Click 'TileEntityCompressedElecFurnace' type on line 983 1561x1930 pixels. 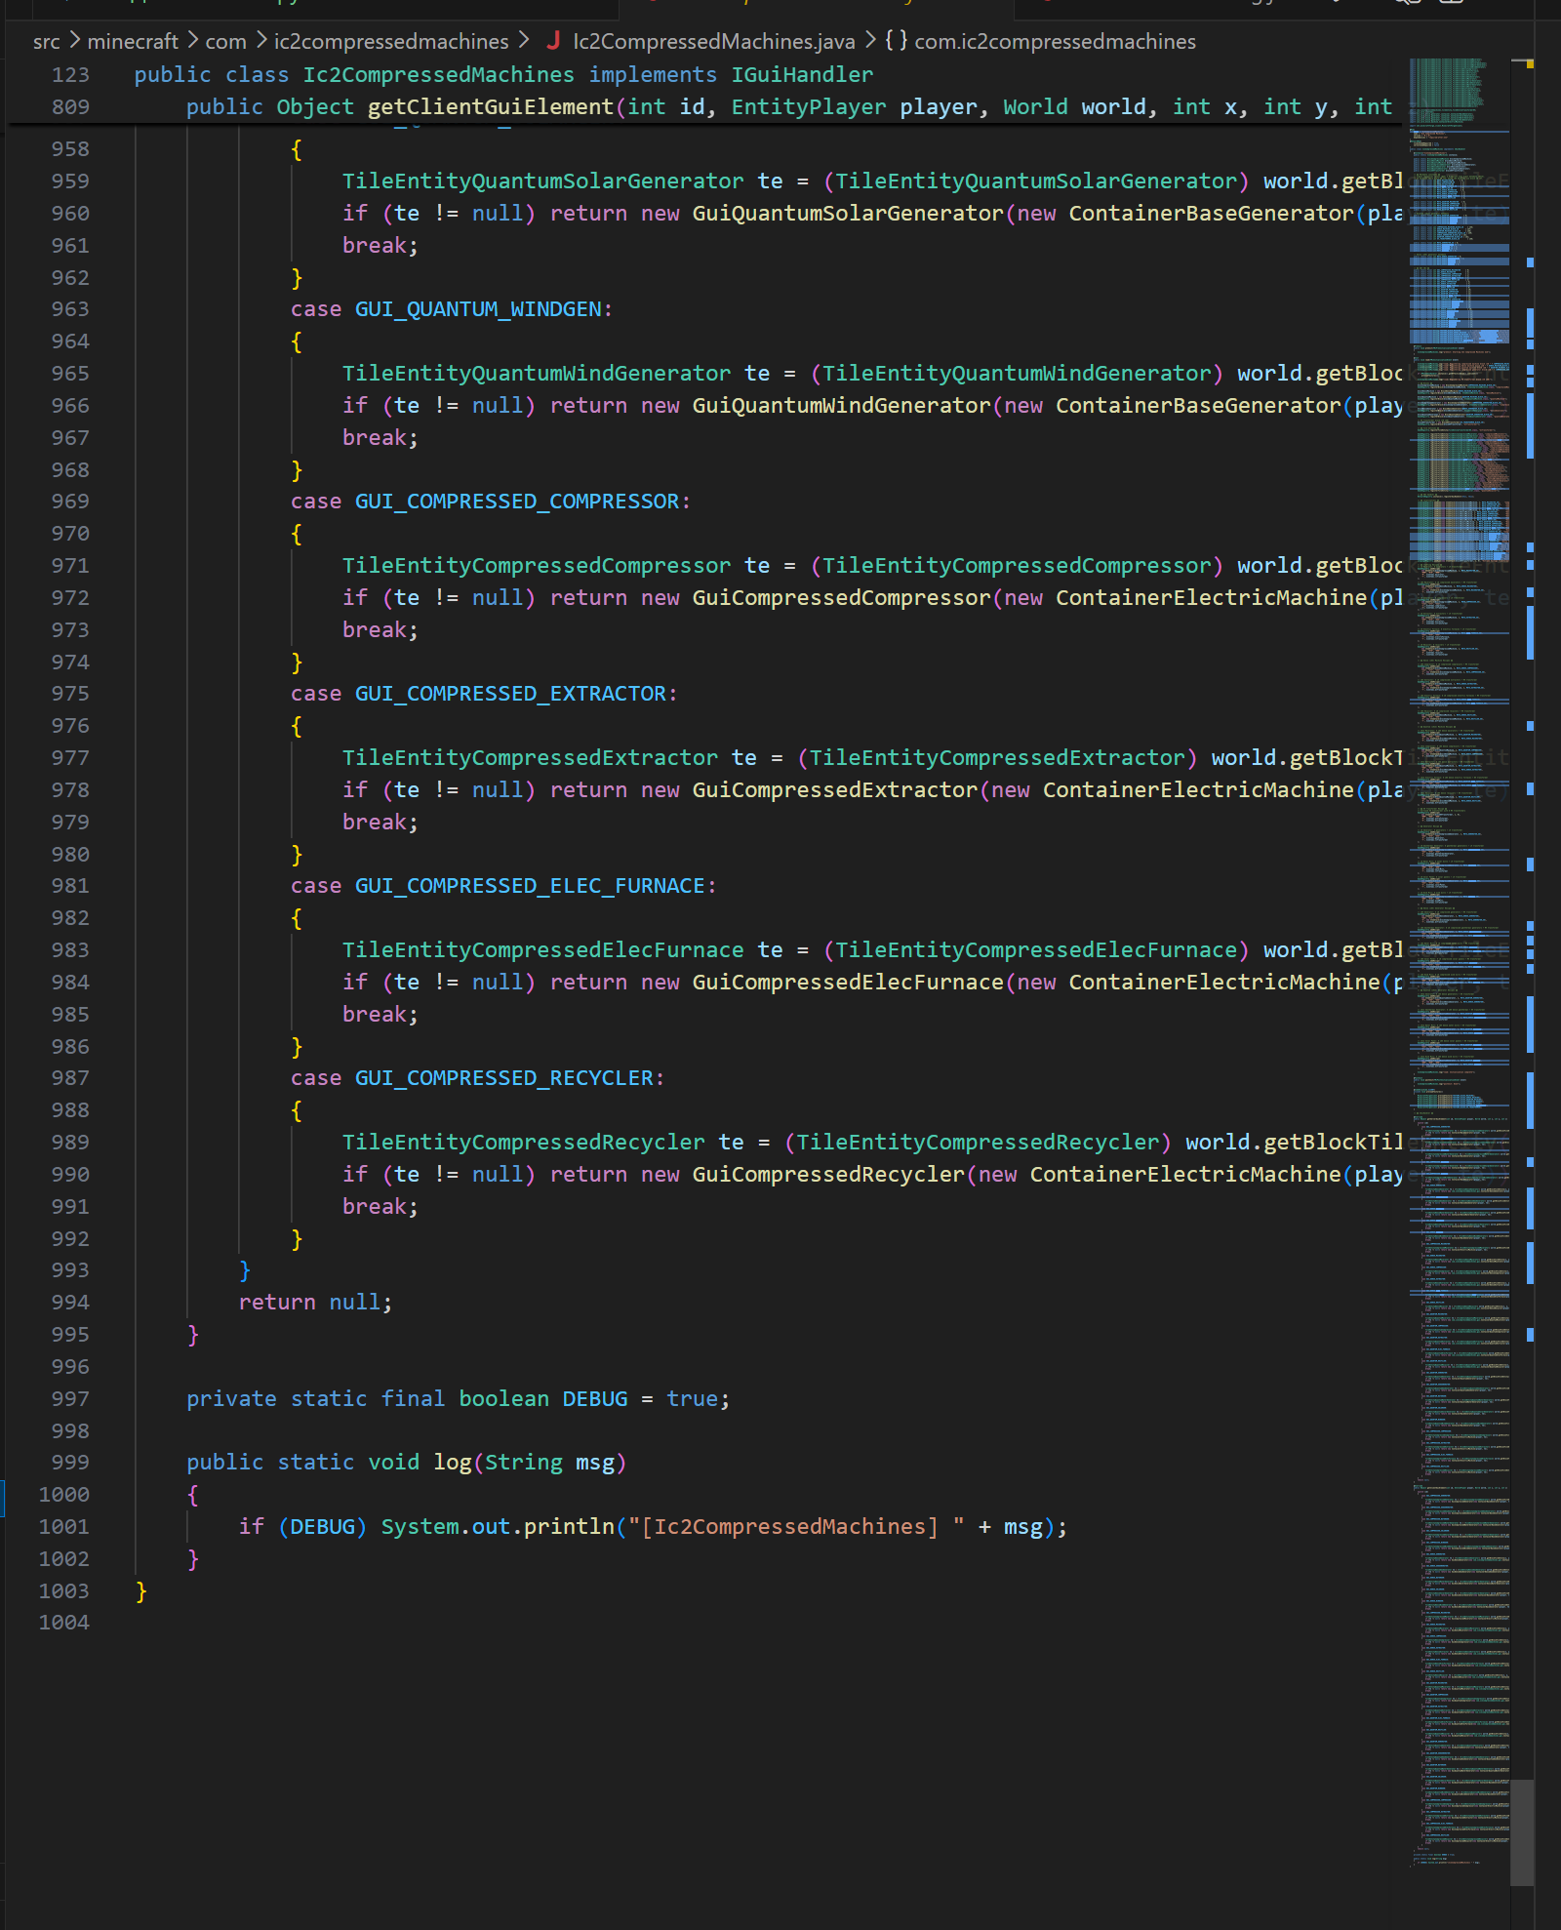[x=542, y=950]
